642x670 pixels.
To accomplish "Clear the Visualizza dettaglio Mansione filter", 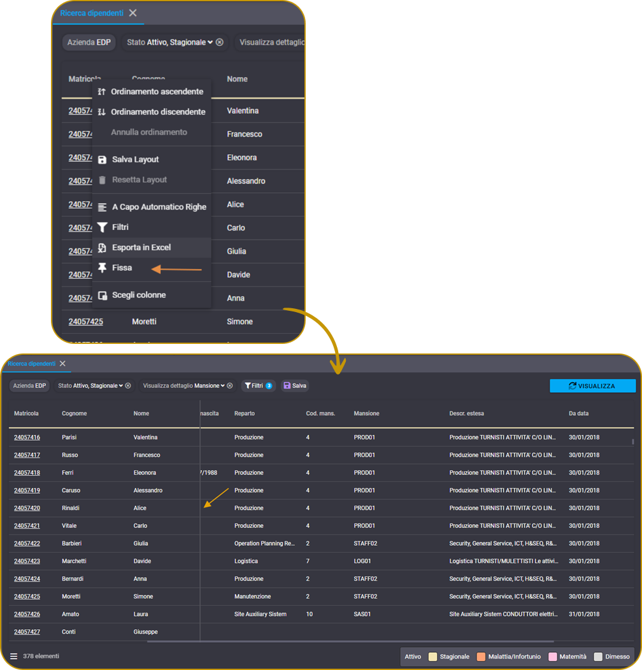I will point(229,386).
